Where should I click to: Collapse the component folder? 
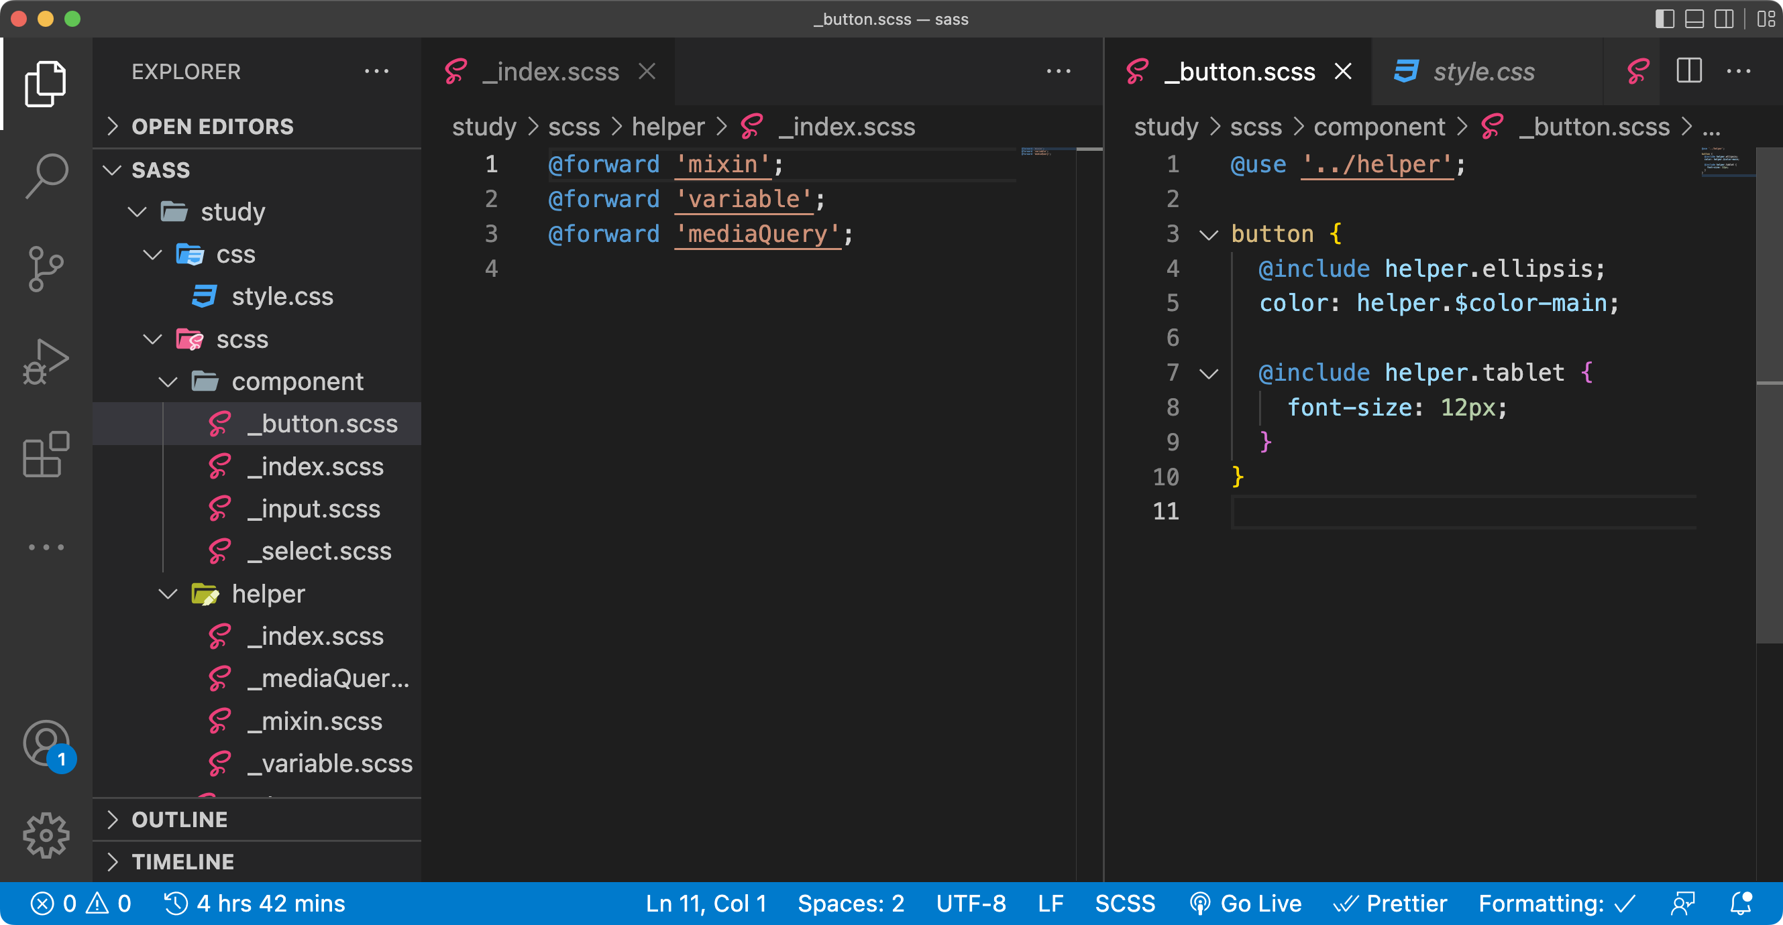(x=168, y=381)
